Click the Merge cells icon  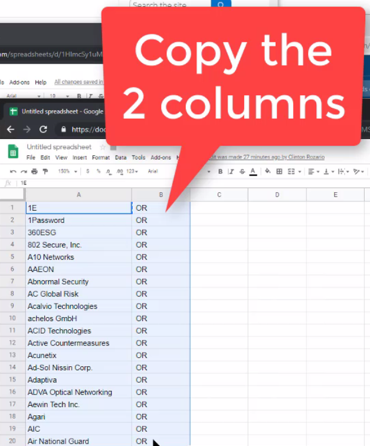(x=291, y=172)
